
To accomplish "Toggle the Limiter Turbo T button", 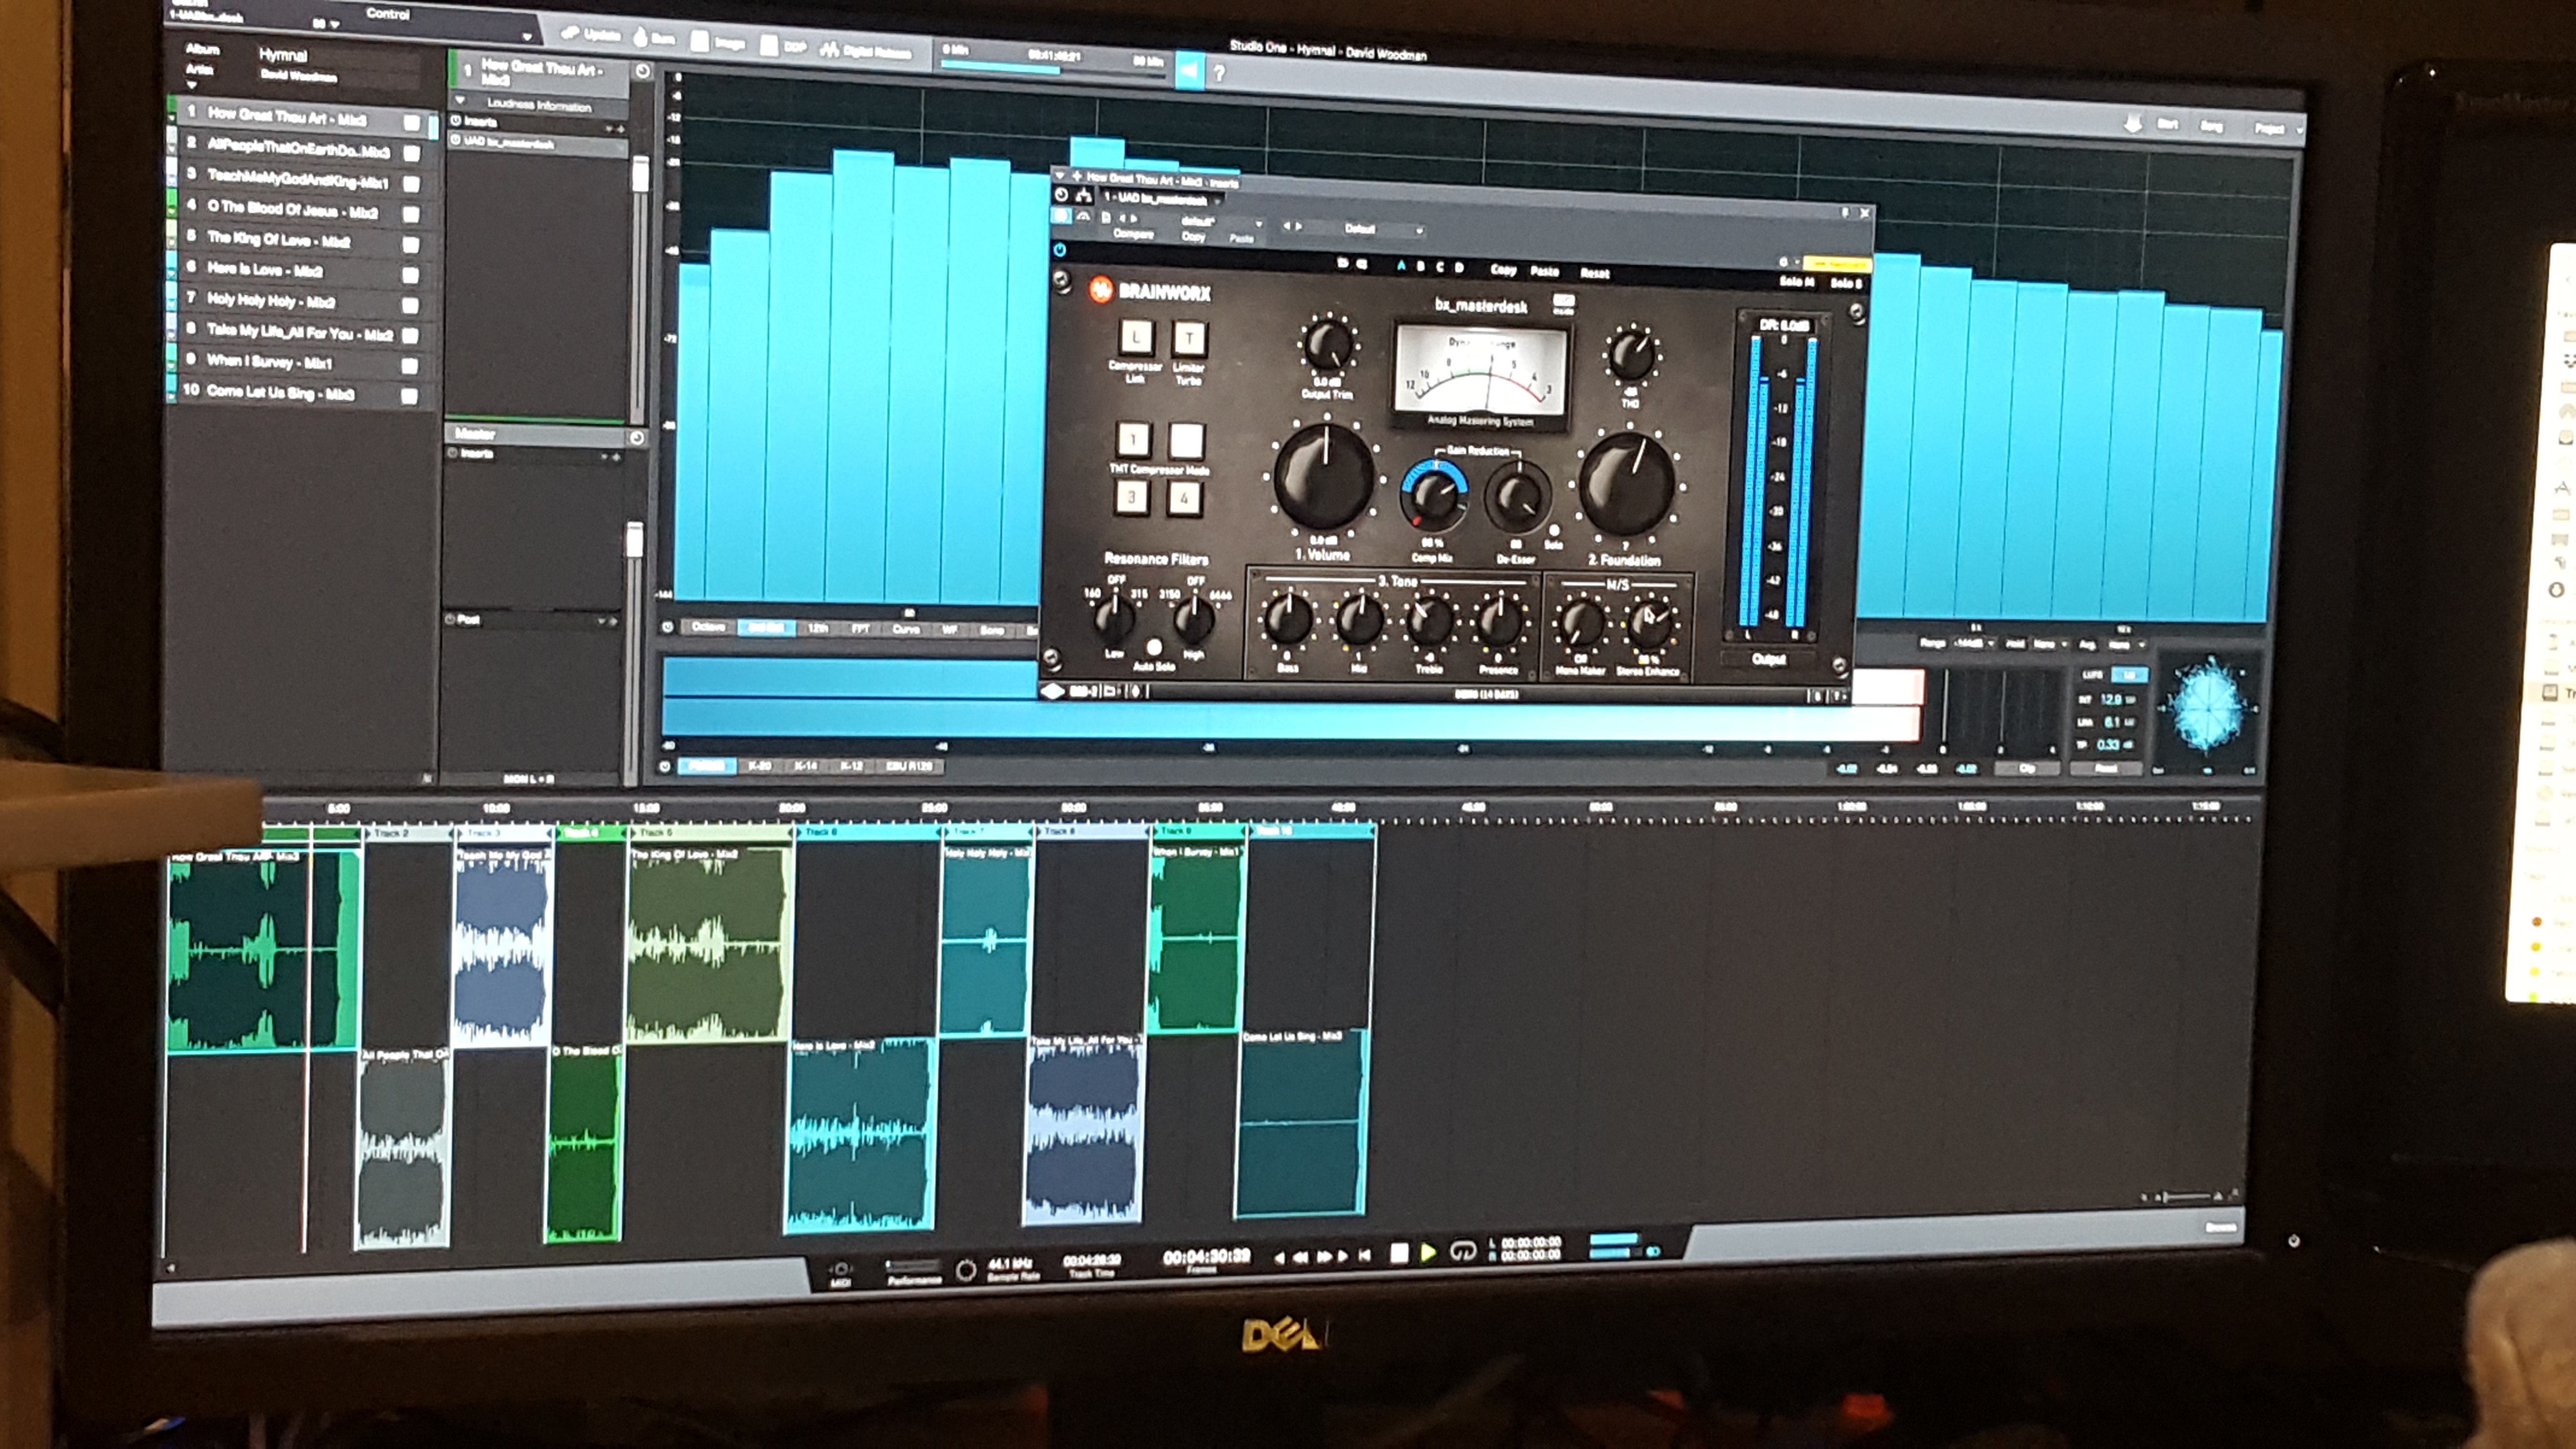I will pos(1189,339).
